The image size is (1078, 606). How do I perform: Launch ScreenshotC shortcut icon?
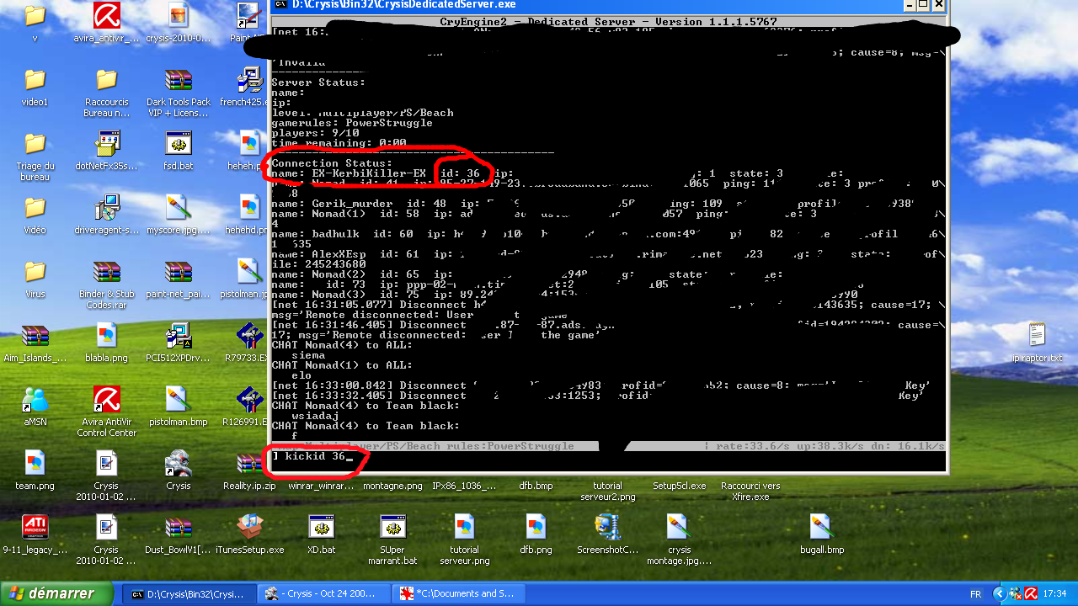click(x=607, y=528)
